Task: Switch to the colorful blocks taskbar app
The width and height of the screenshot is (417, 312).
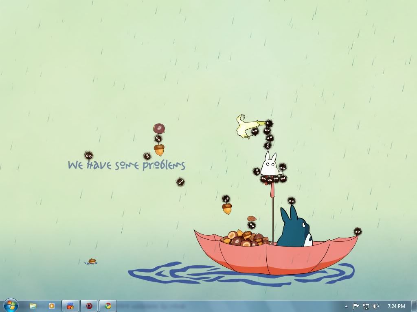Action: pyautogui.click(x=70, y=306)
